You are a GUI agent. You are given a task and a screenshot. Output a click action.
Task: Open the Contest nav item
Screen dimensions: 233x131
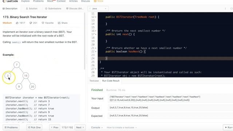(x=61, y=1)
